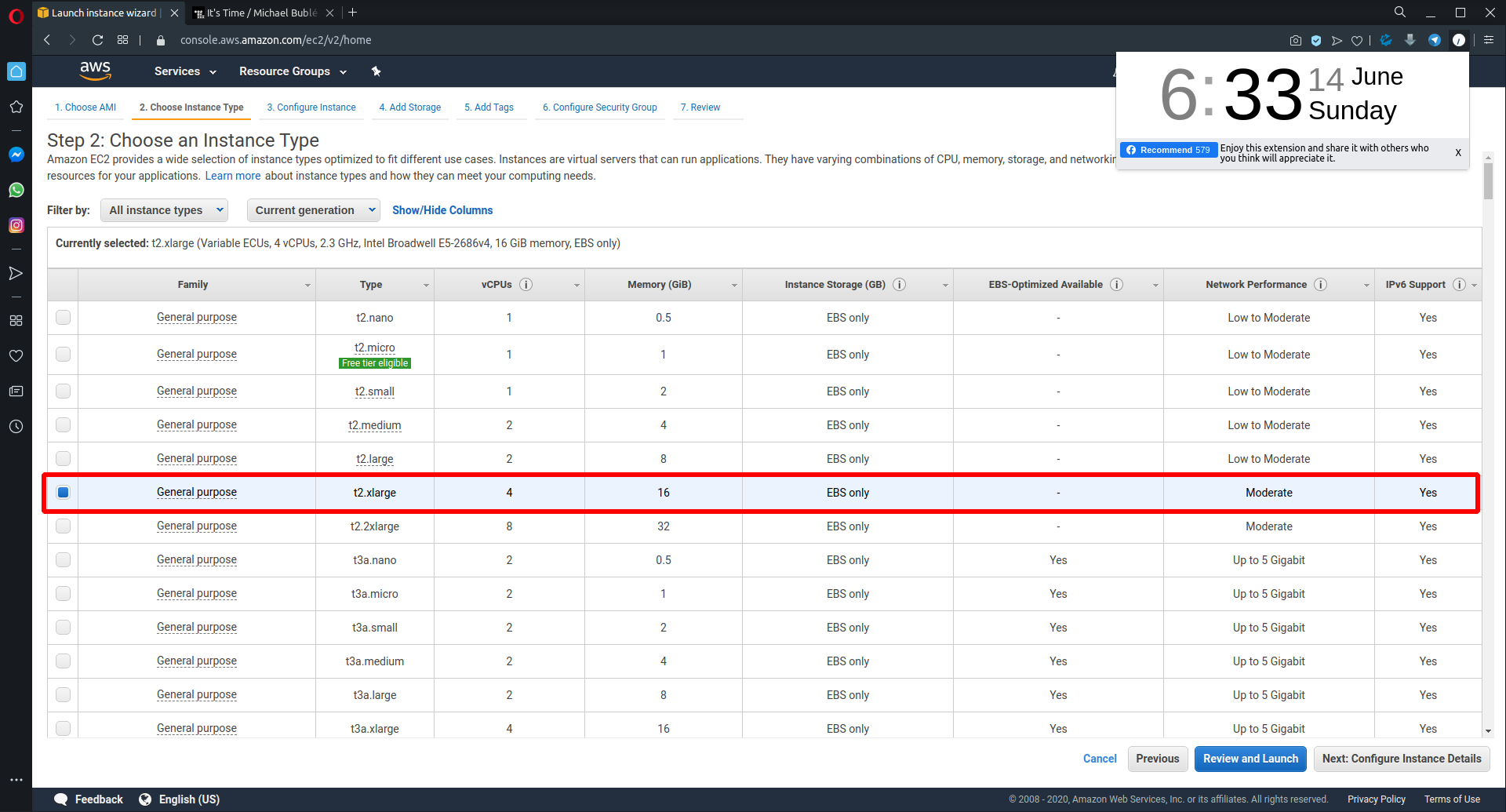Expand the Resource Groups menu

[x=293, y=71]
